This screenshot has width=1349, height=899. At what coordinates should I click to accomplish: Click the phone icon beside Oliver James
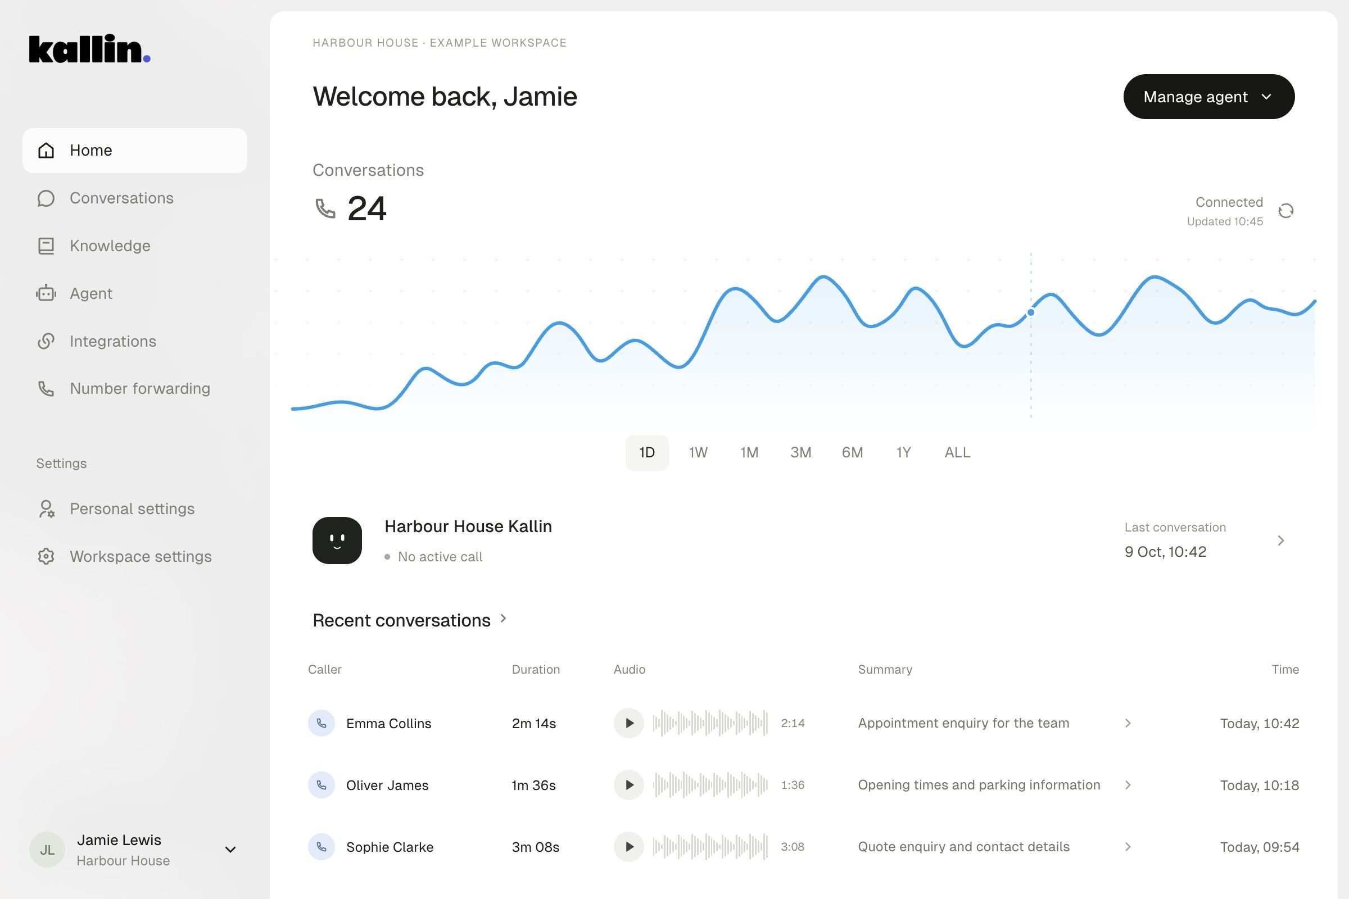322,785
